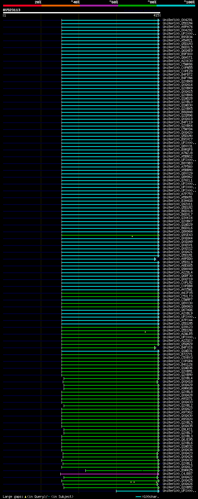Select hit UniRef100_Q2QM96
The image size is (198, 499).
[178, 115]
